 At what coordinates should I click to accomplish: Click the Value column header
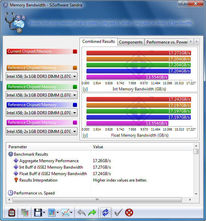tap(142, 147)
